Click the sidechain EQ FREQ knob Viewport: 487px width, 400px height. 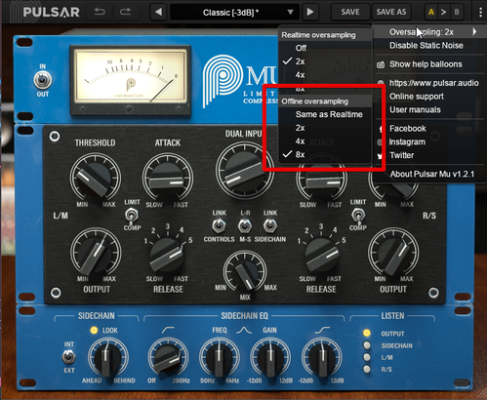tap(220, 358)
